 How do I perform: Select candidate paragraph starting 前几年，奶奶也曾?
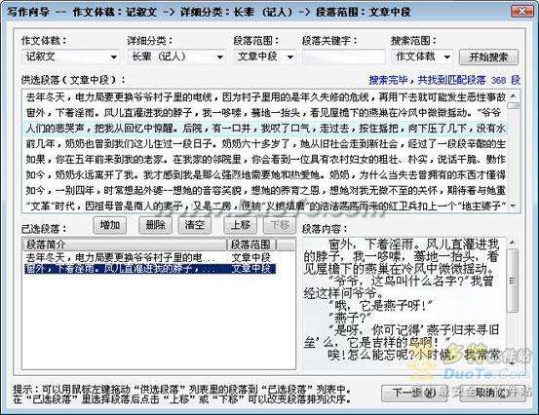(x=266, y=143)
